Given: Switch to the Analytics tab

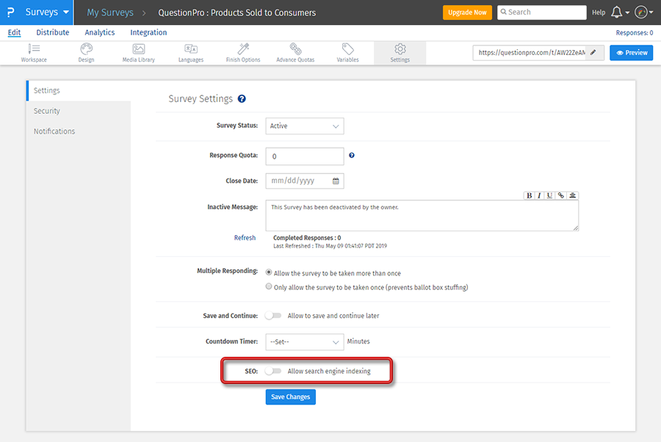Looking at the screenshot, I should click(100, 32).
